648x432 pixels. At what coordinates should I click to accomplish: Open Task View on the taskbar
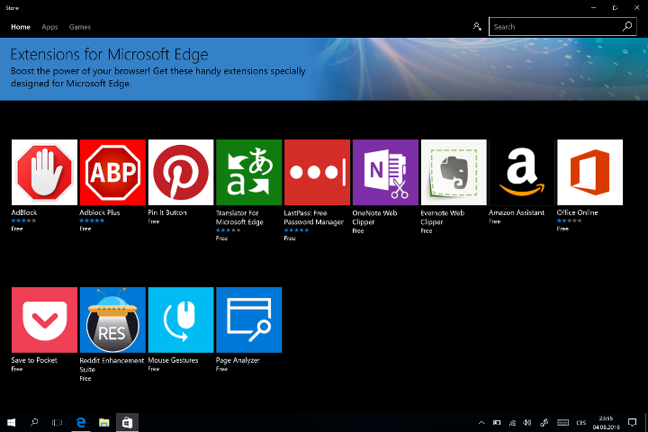point(57,422)
